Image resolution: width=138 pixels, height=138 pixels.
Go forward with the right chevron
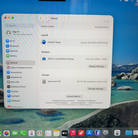[x=46, y=18]
